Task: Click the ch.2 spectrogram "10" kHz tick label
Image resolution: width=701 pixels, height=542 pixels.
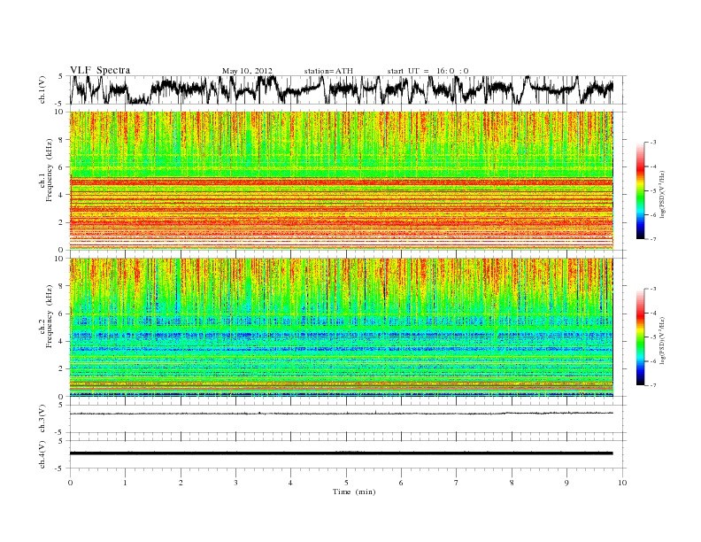Action: 59,259
